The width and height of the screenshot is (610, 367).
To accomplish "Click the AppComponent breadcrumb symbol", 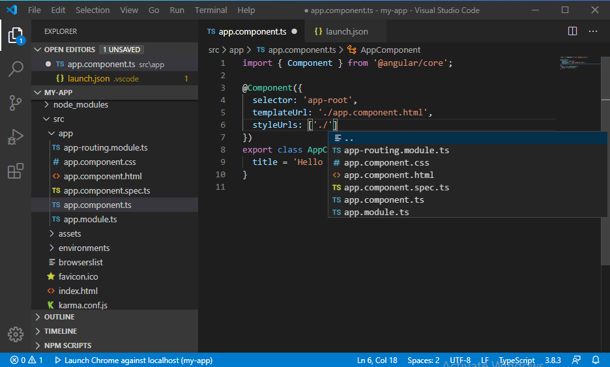I will [384, 50].
